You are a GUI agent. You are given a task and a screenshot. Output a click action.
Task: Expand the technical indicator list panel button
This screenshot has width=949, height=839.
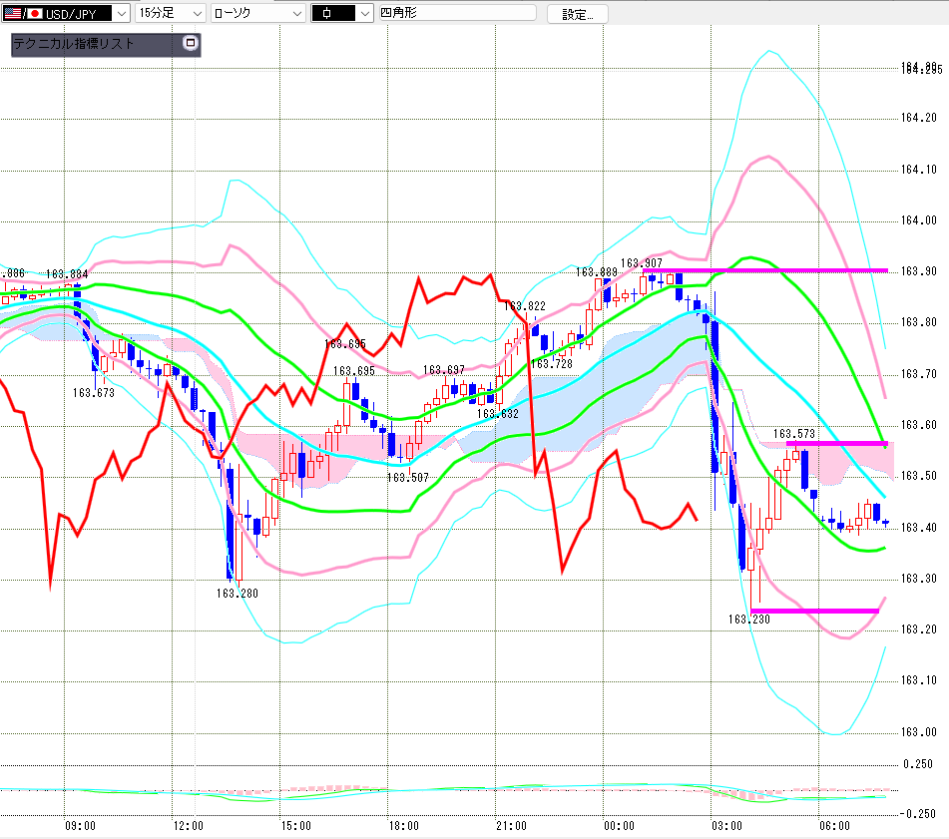coord(190,43)
